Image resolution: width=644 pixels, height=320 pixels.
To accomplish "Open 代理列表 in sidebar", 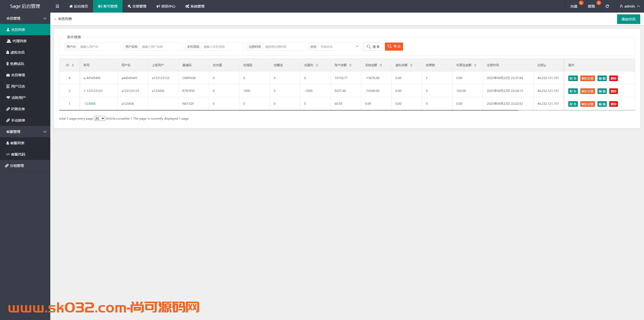I will click(19, 41).
